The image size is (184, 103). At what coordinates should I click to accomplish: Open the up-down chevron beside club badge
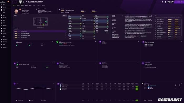point(23,2)
